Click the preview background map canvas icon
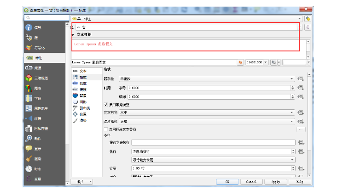Viewport: 338px width, 191px height. [x=274, y=62]
